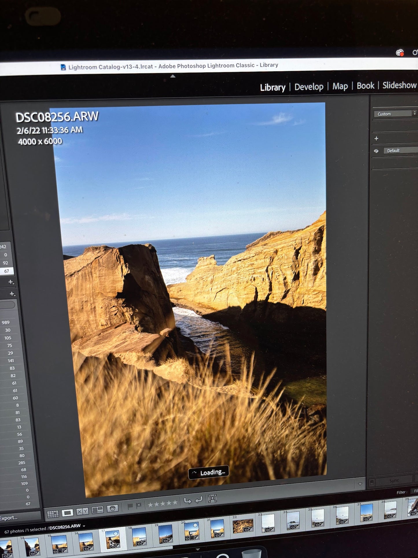Click the plus icon in right panel
The image size is (418, 558).
tap(376, 139)
